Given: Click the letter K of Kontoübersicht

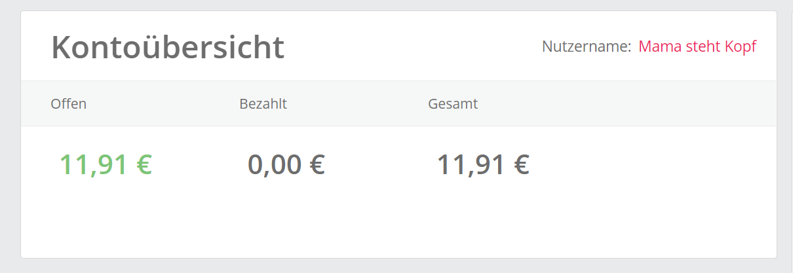Looking at the screenshot, I should [x=61, y=47].
